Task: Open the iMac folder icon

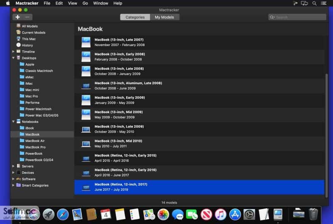Action: (22, 83)
